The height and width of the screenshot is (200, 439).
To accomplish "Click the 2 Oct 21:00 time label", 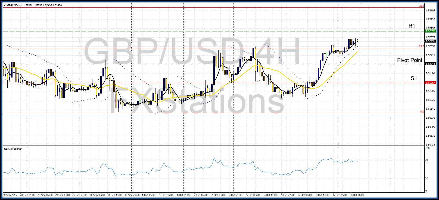I will [x=236, y=195].
